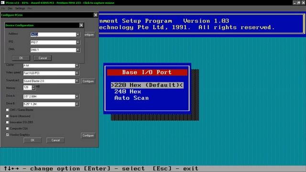
Task: Click the Base I/O Port heading
Action: point(147,72)
